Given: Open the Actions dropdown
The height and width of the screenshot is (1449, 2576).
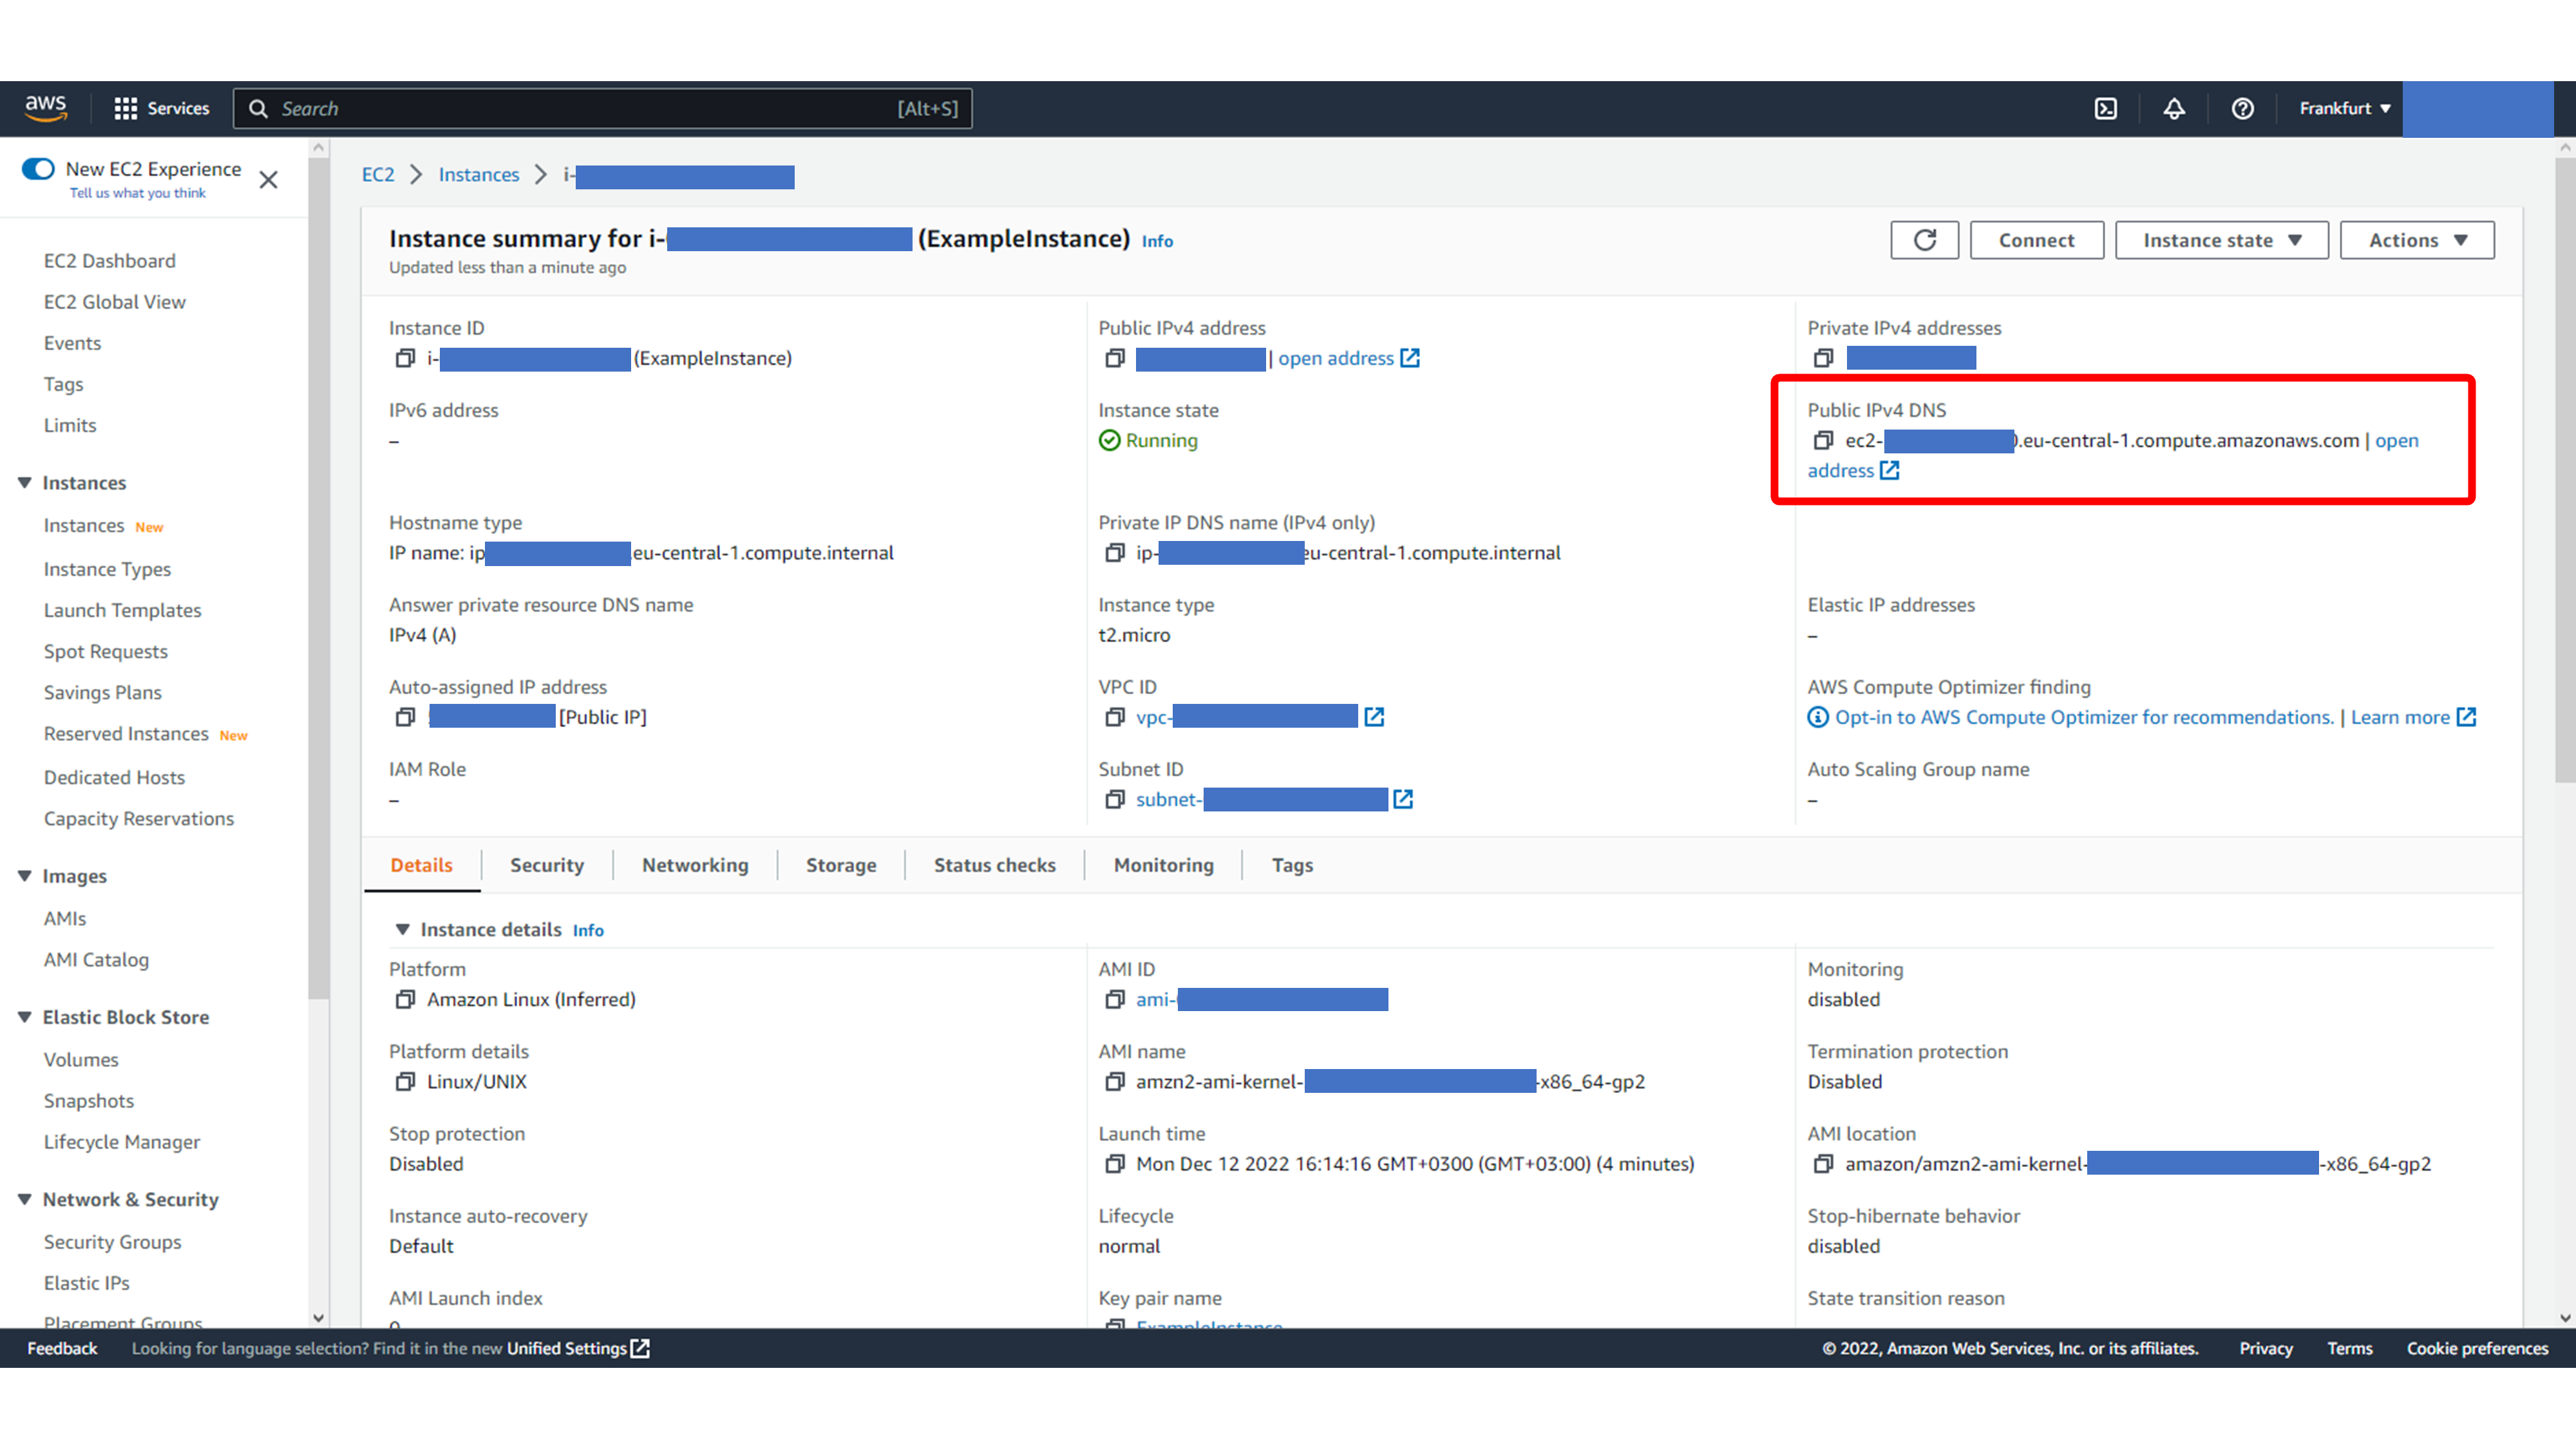Looking at the screenshot, I should [2417, 240].
